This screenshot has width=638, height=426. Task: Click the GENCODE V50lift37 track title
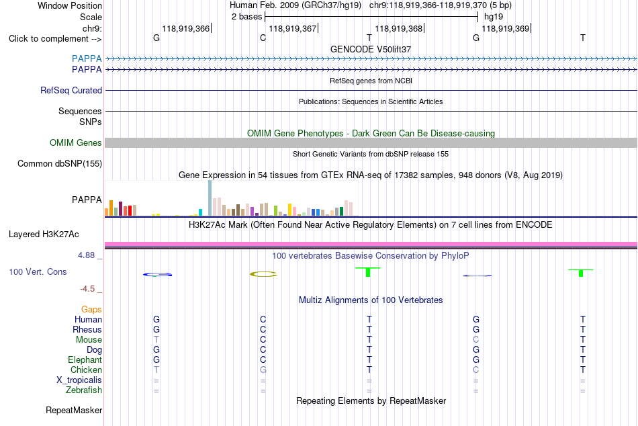[371, 49]
